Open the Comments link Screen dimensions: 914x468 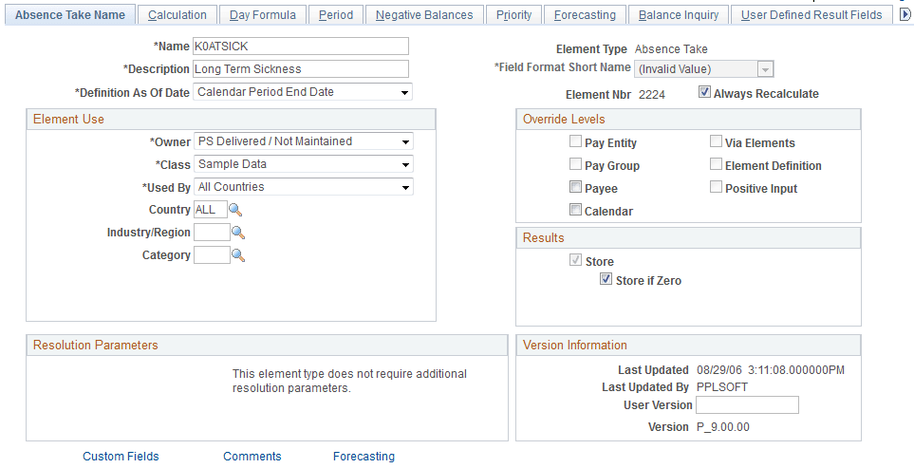pos(252,457)
